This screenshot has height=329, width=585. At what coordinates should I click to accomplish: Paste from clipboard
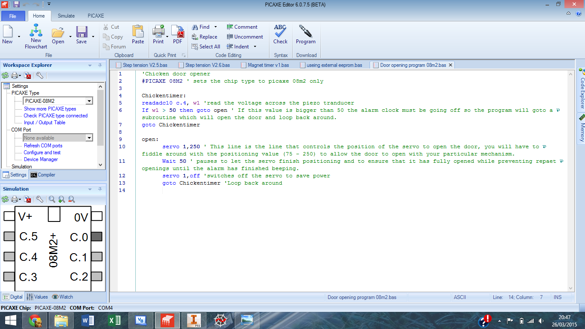point(138,34)
